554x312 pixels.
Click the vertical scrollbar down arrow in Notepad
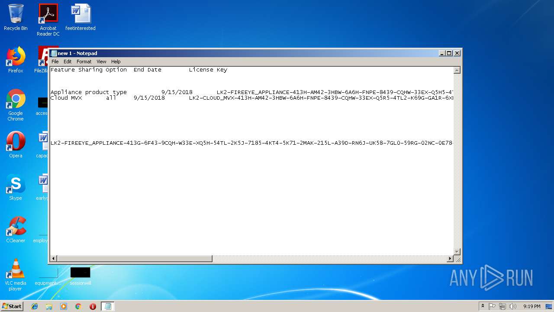[x=457, y=252]
